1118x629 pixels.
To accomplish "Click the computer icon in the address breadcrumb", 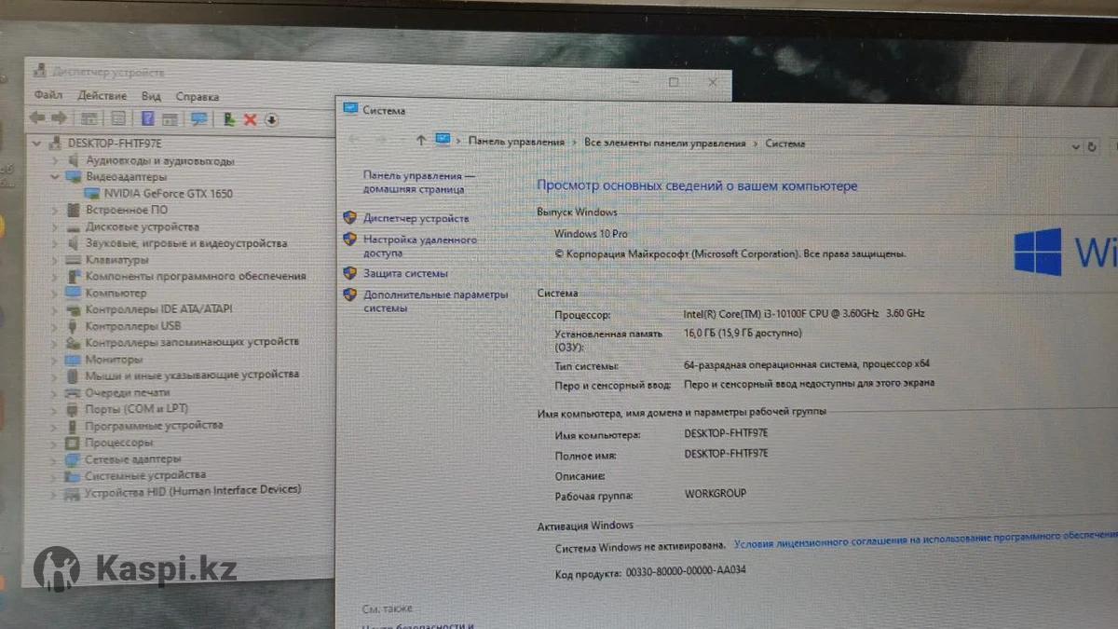I will (x=443, y=140).
